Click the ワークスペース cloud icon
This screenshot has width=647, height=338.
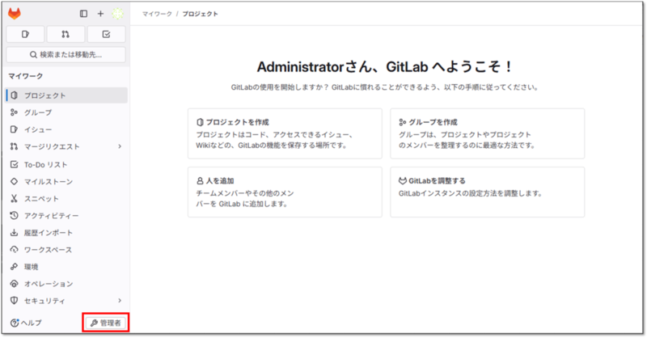[x=14, y=250]
